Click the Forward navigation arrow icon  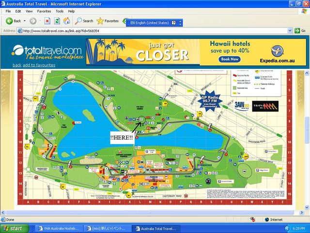coord(33,21)
